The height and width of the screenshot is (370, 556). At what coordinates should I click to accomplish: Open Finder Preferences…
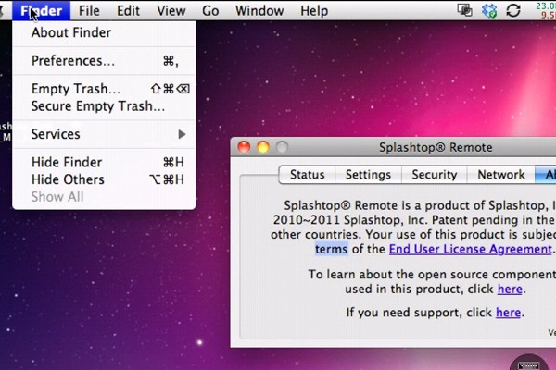coord(73,61)
